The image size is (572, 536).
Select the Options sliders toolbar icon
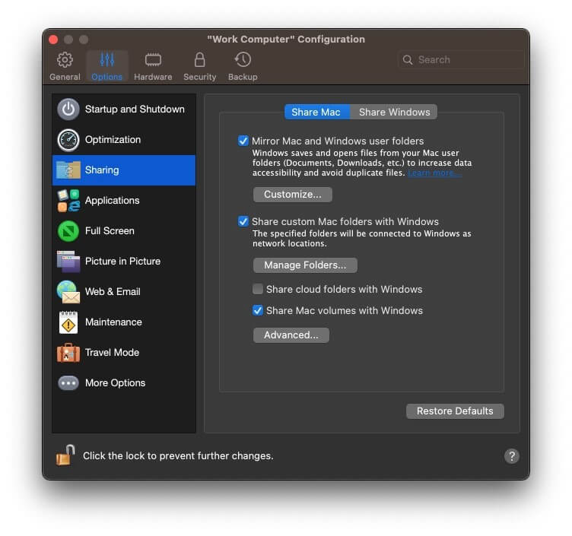(x=107, y=60)
